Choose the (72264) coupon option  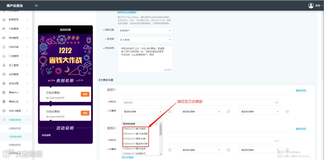(141, 149)
